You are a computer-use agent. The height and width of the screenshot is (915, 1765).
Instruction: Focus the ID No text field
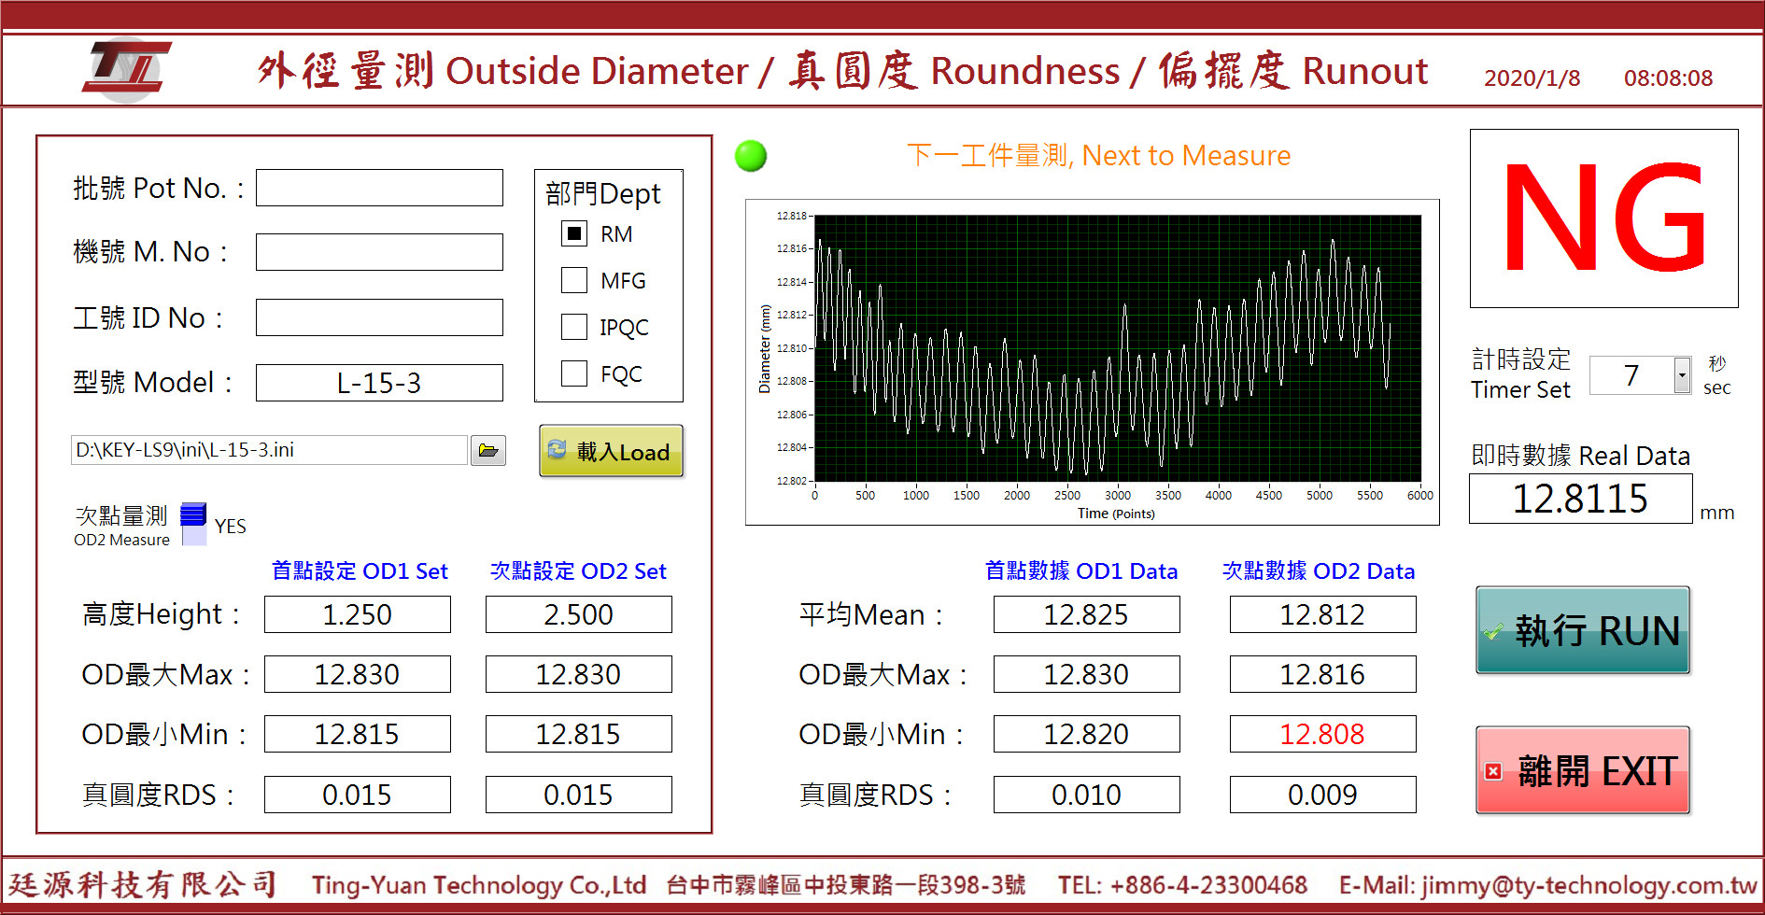click(379, 317)
